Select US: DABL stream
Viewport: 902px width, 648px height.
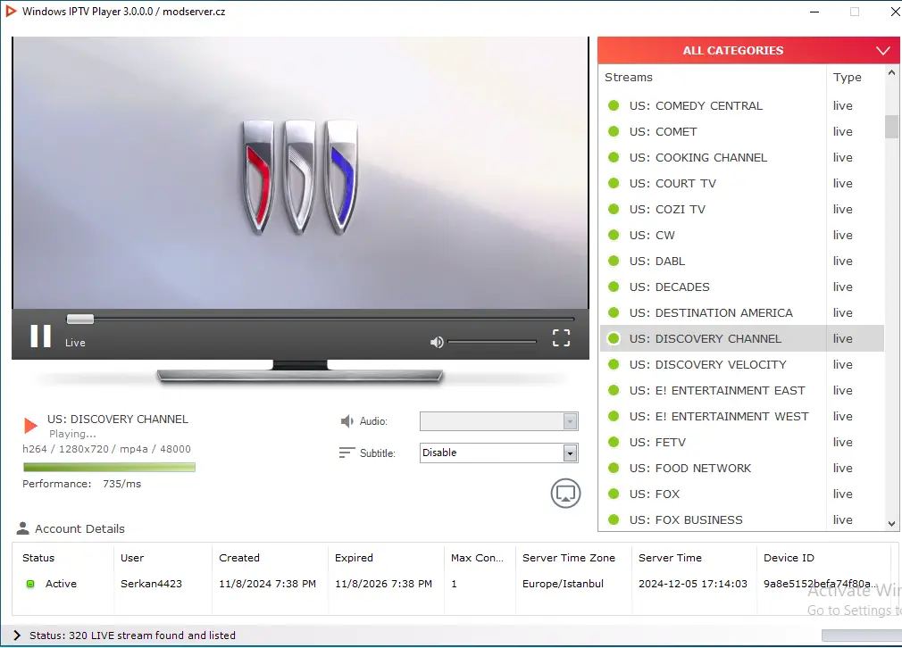coord(741,261)
